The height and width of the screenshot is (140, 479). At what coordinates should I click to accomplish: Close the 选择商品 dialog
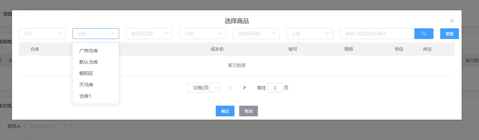(x=452, y=21)
